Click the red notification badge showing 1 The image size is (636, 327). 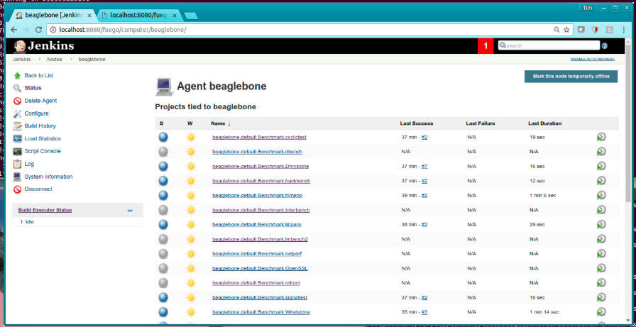pos(486,46)
